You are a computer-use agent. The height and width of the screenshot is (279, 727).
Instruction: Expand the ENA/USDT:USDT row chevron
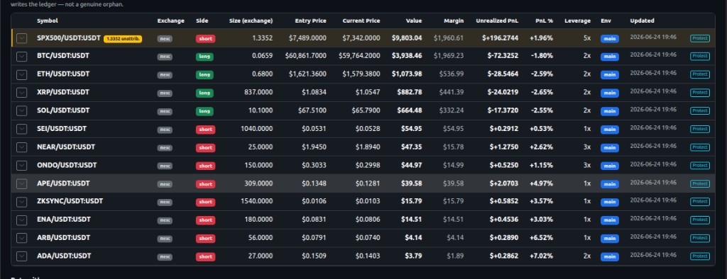(22, 220)
